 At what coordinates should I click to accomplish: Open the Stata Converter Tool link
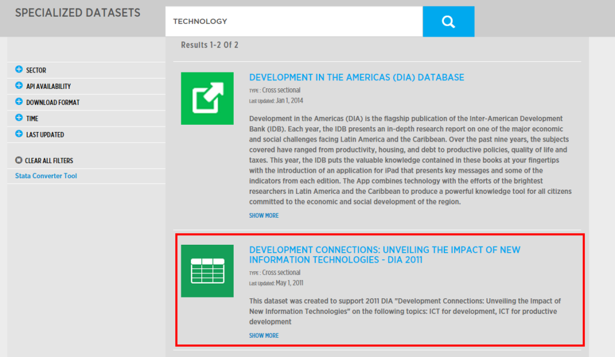(x=46, y=175)
